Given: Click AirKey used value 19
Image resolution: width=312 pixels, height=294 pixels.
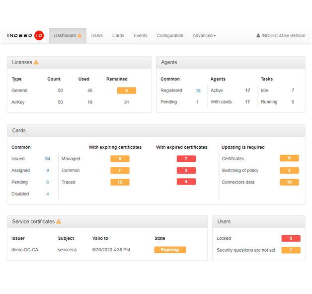Looking at the screenshot, I should pyautogui.click(x=90, y=102).
